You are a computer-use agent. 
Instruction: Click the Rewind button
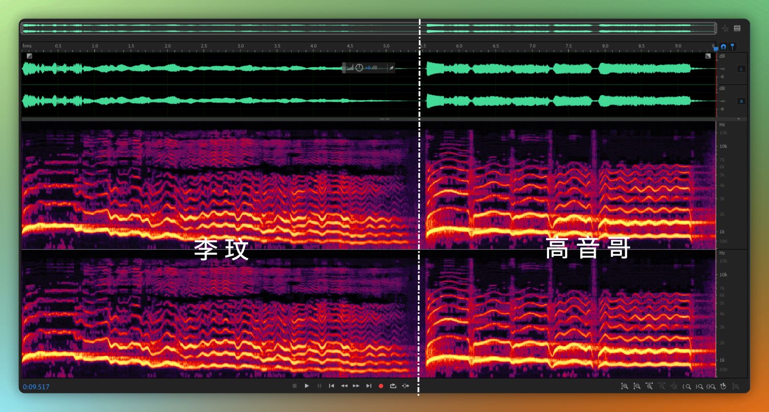point(344,386)
